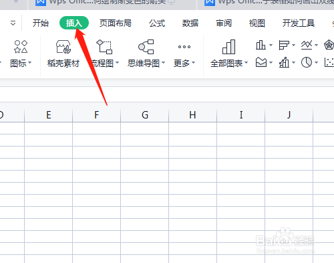Expand the 流程图 dropdown arrow

(117, 63)
